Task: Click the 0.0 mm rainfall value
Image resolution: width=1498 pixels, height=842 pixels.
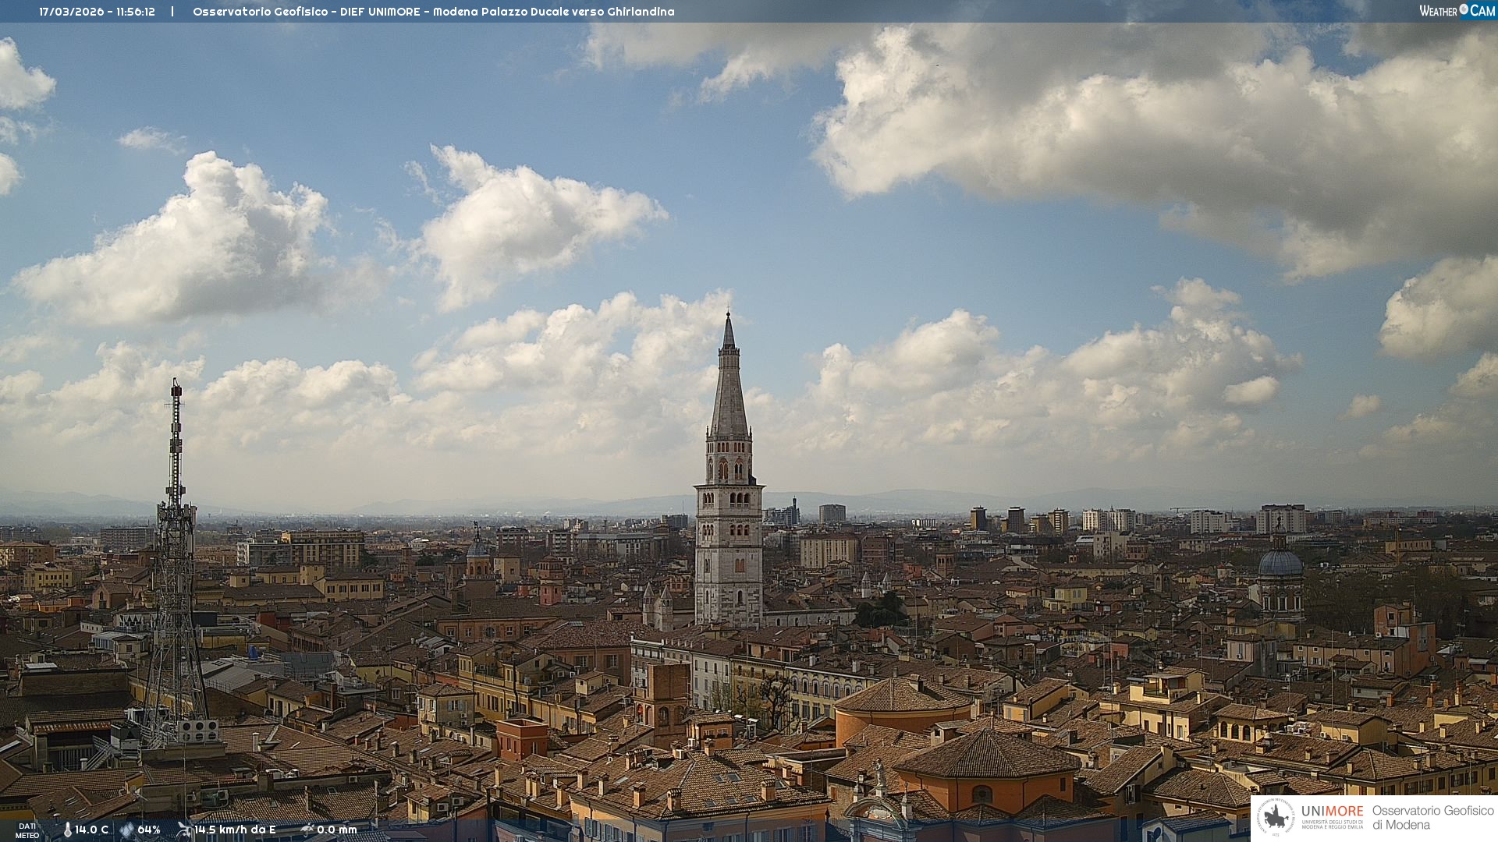Action: pyautogui.click(x=336, y=830)
